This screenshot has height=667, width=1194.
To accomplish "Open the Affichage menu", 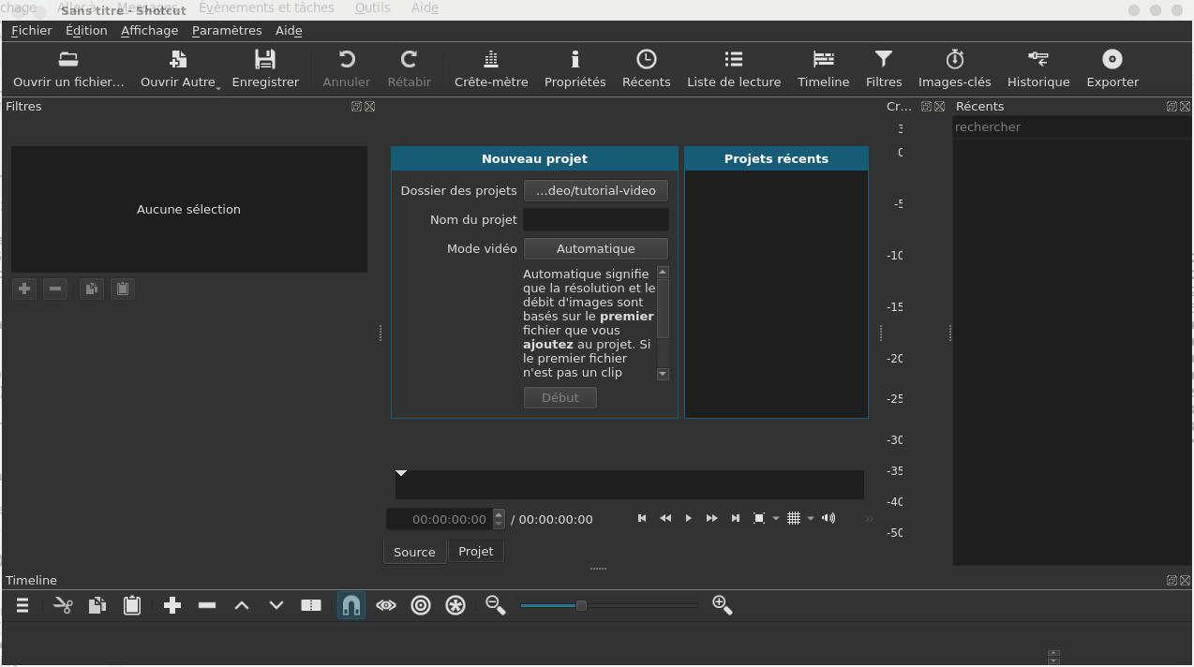I will [x=149, y=30].
